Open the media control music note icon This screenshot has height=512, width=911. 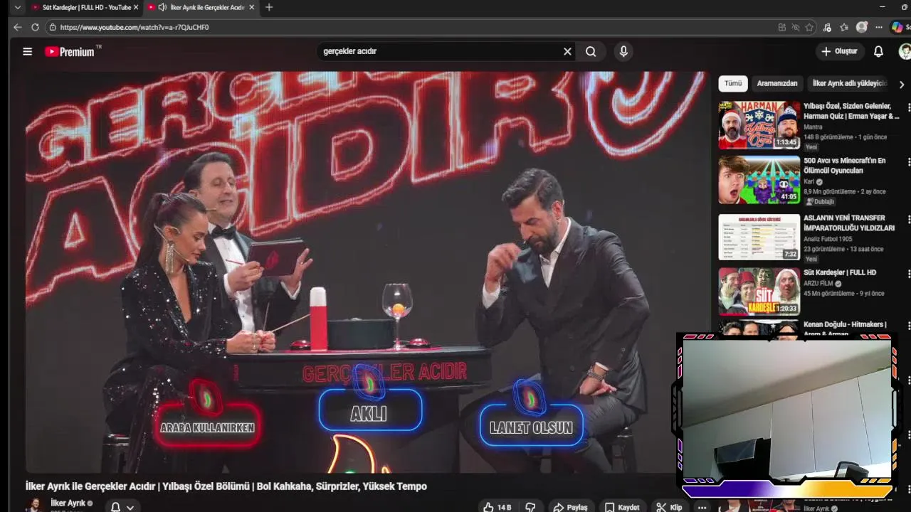click(827, 27)
